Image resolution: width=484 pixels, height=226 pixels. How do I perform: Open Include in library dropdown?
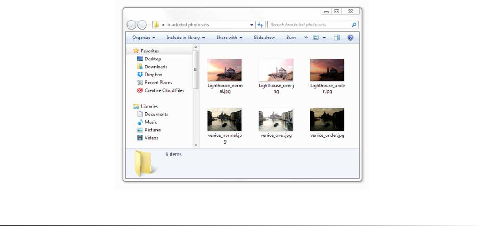[186, 37]
